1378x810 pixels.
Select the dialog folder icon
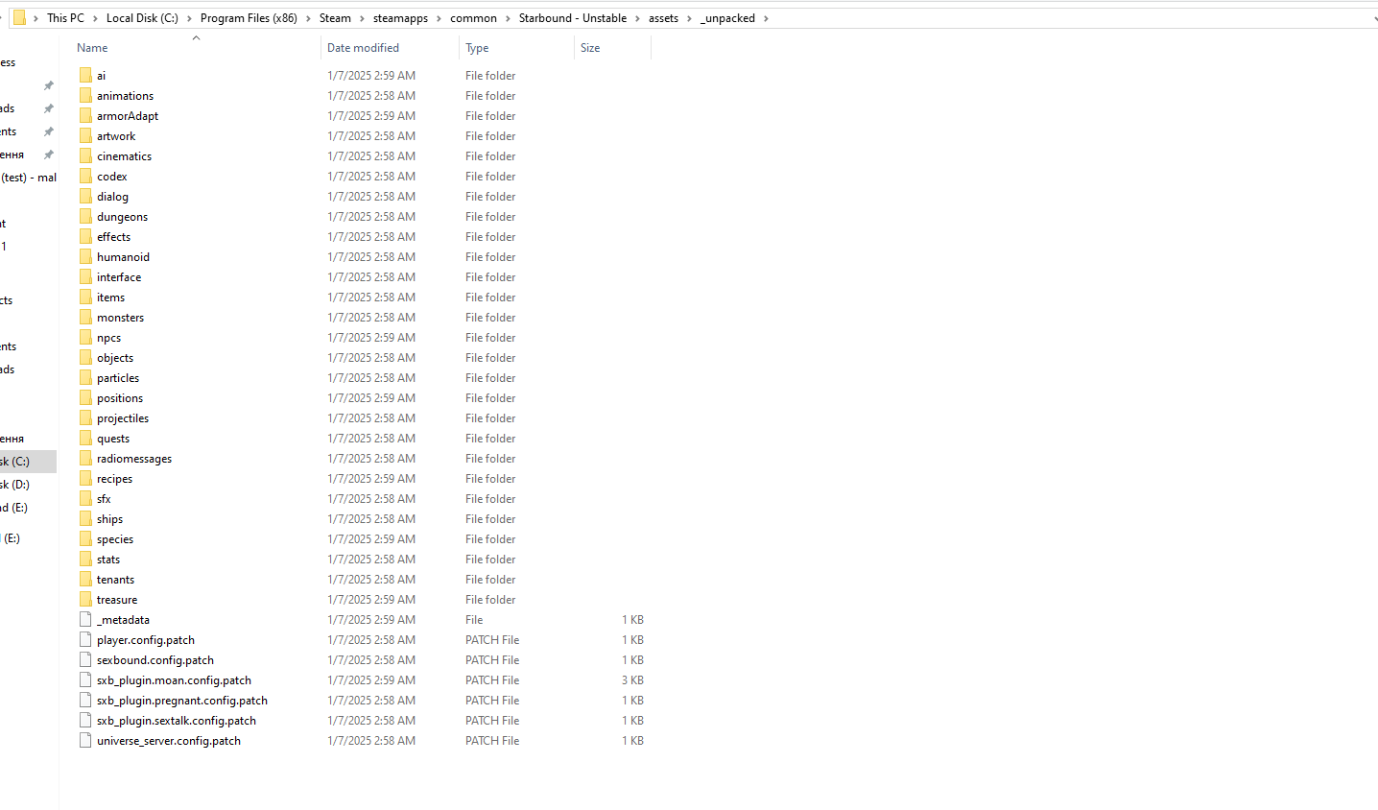tap(85, 197)
